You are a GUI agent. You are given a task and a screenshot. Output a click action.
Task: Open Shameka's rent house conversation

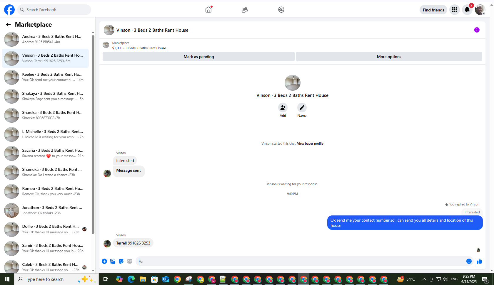(x=46, y=172)
